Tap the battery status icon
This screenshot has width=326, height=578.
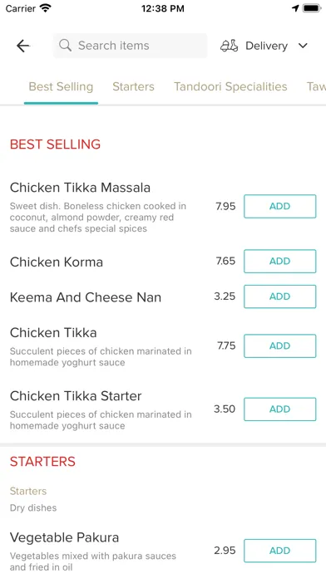(312, 8)
